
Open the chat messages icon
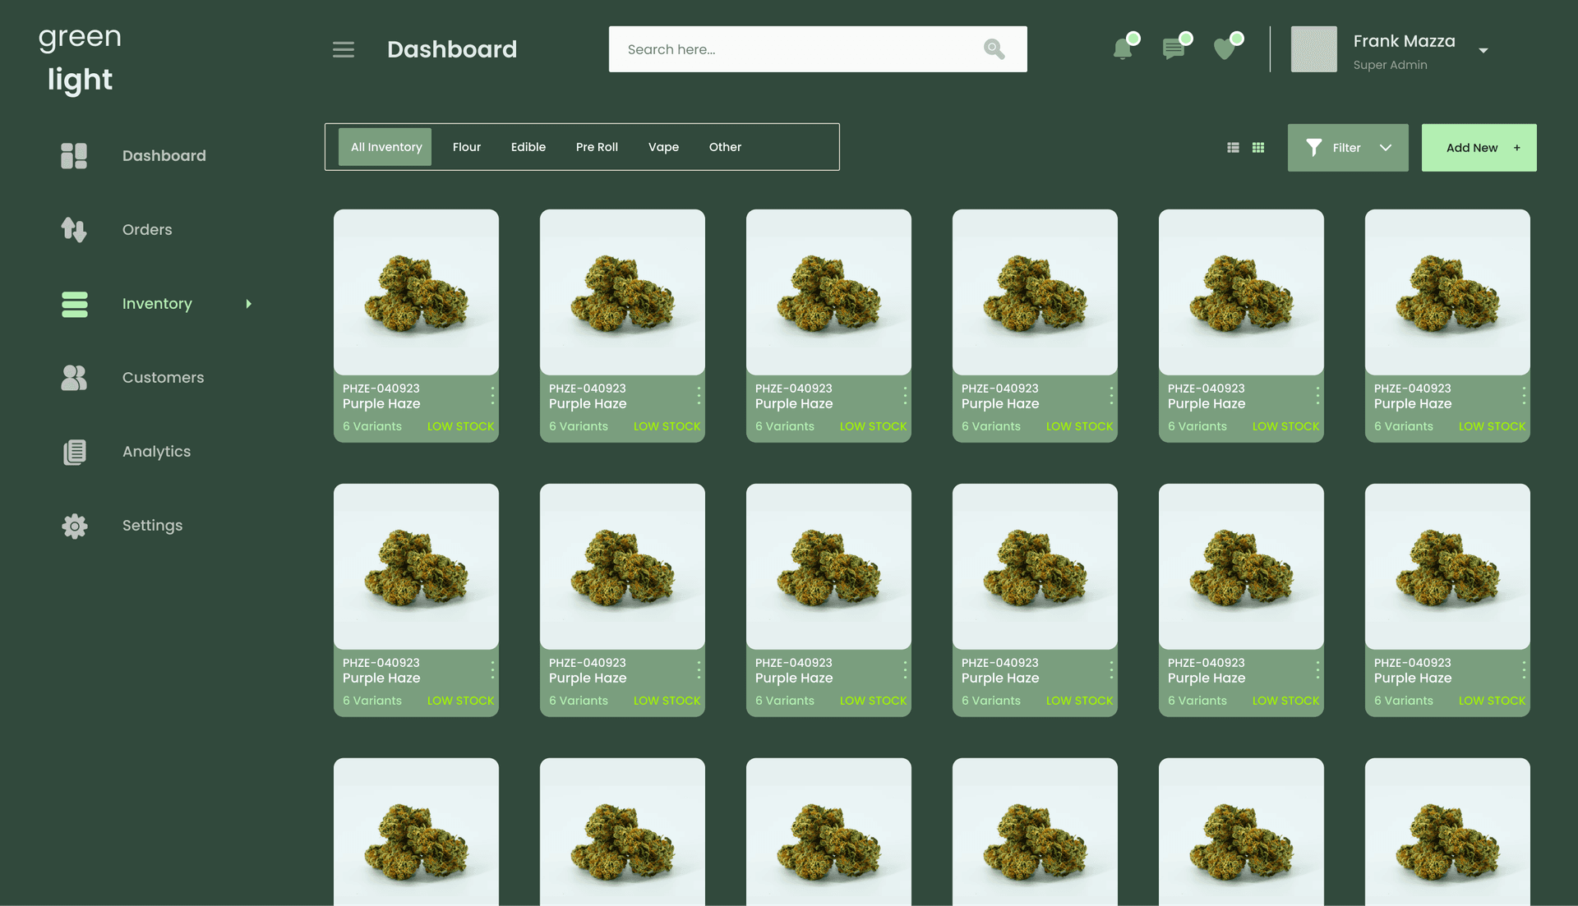click(1174, 48)
